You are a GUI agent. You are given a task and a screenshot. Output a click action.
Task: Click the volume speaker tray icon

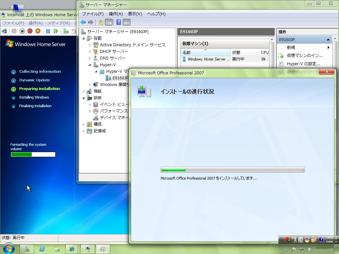pyautogui.click(x=310, y=249)
